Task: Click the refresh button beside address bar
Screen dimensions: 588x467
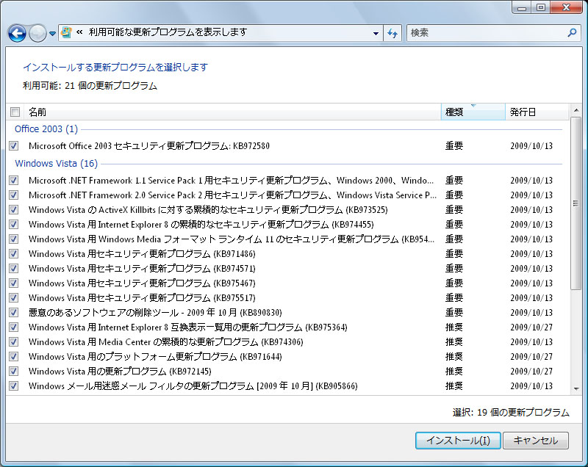Action: click(392, 33)
